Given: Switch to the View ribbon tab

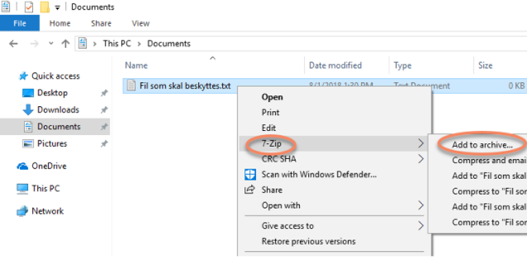Looking at the screenshot, I should click(x=141, y=23).
